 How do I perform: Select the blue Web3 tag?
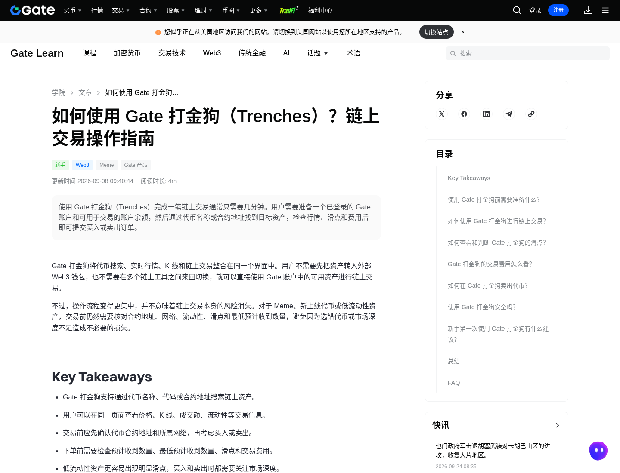(x=82, y=165)
